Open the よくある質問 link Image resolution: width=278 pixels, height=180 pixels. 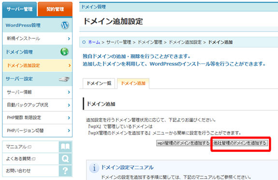pos(18,159)
